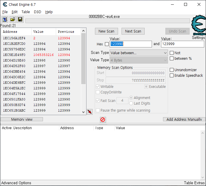This screenshot has width=206, height=186.
Task: Open the Edit menu
Action: pyautogui.click(x=15, y=12)
